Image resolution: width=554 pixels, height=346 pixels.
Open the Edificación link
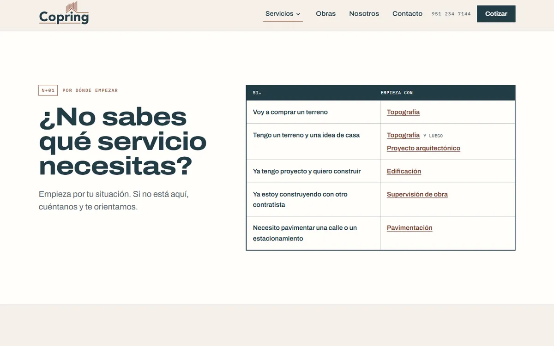(x=404, y=171)
